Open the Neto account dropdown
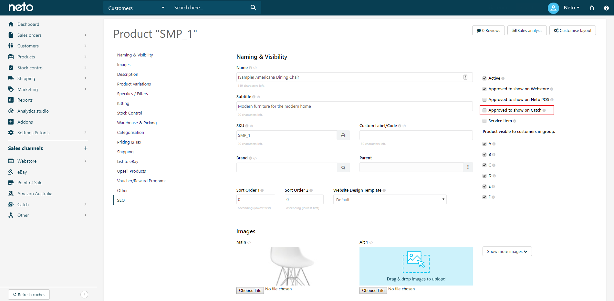 pos(572,8)
